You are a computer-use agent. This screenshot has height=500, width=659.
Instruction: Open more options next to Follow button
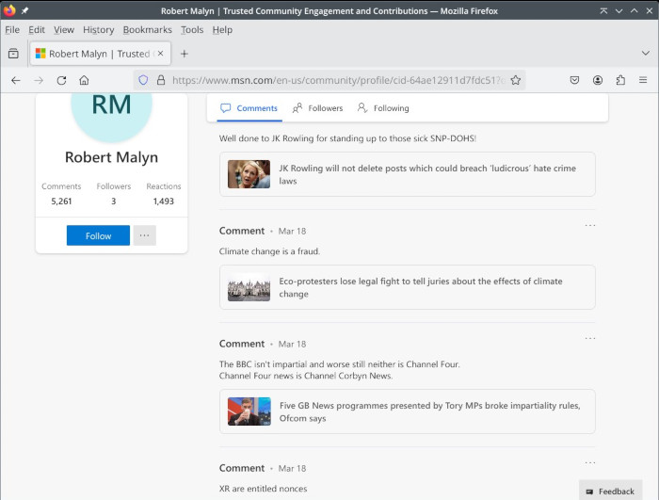(x=144, y=235)
